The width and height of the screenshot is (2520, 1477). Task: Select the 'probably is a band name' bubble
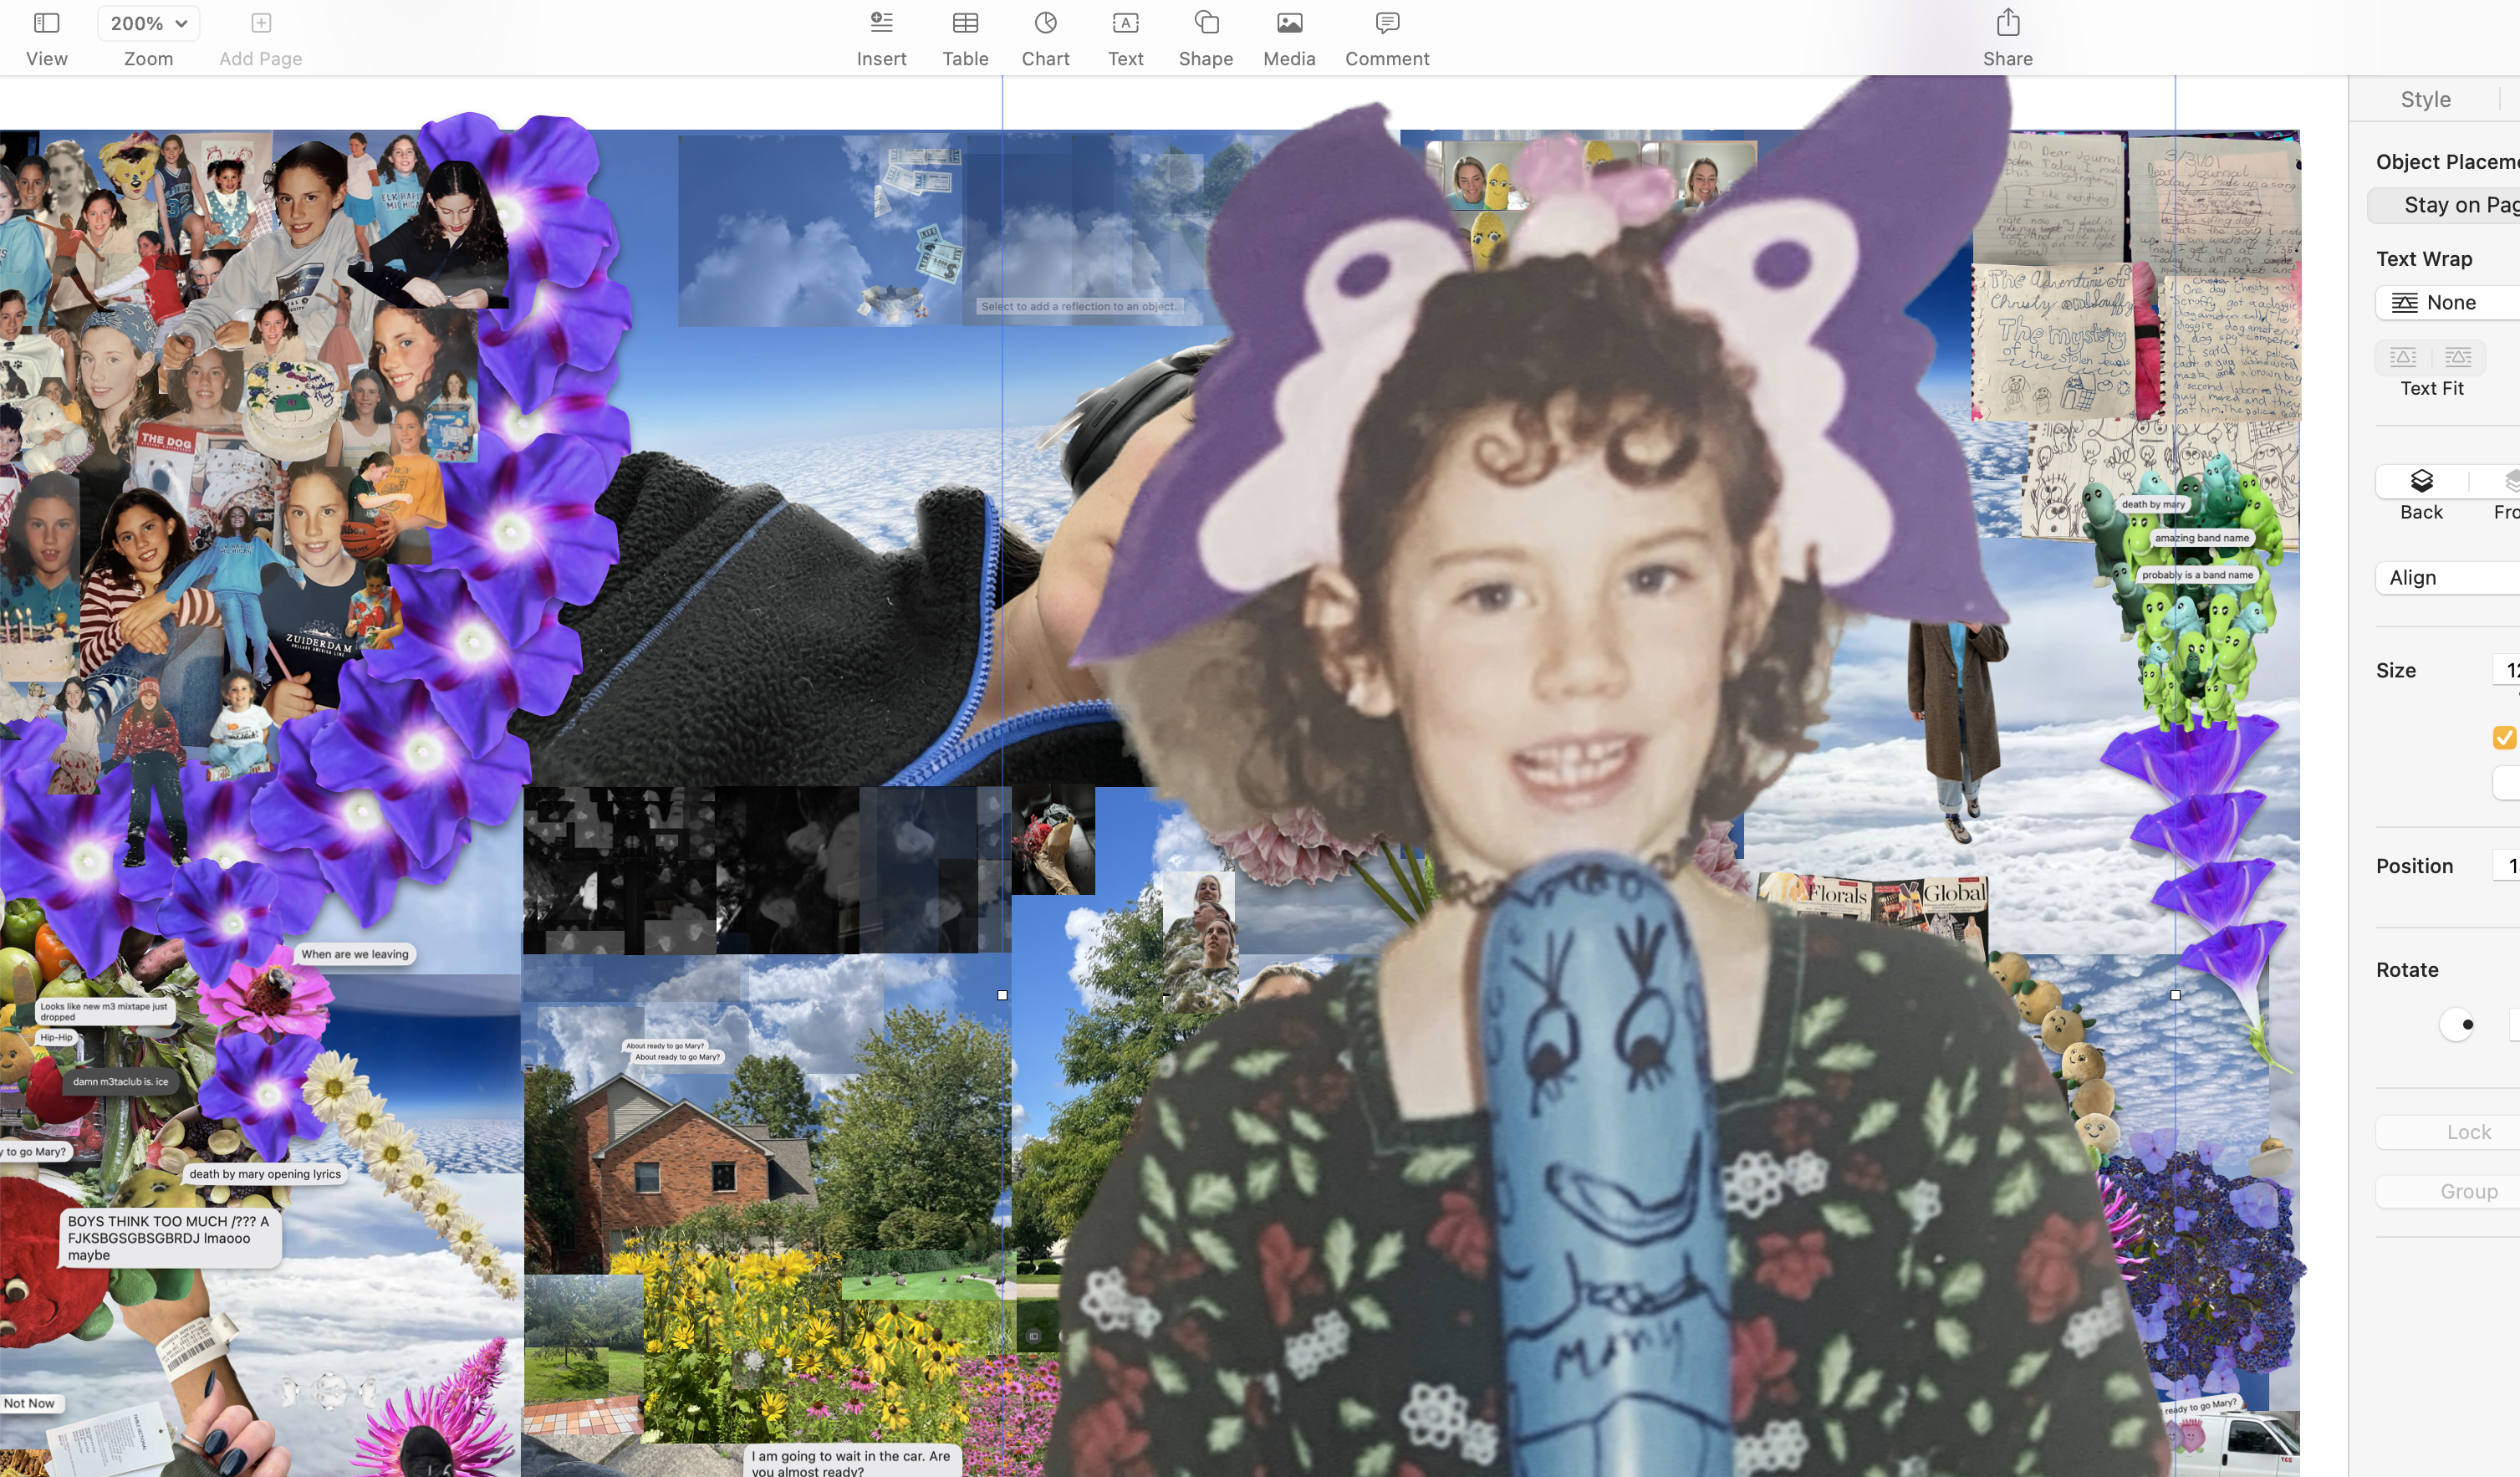point(2197,575)
